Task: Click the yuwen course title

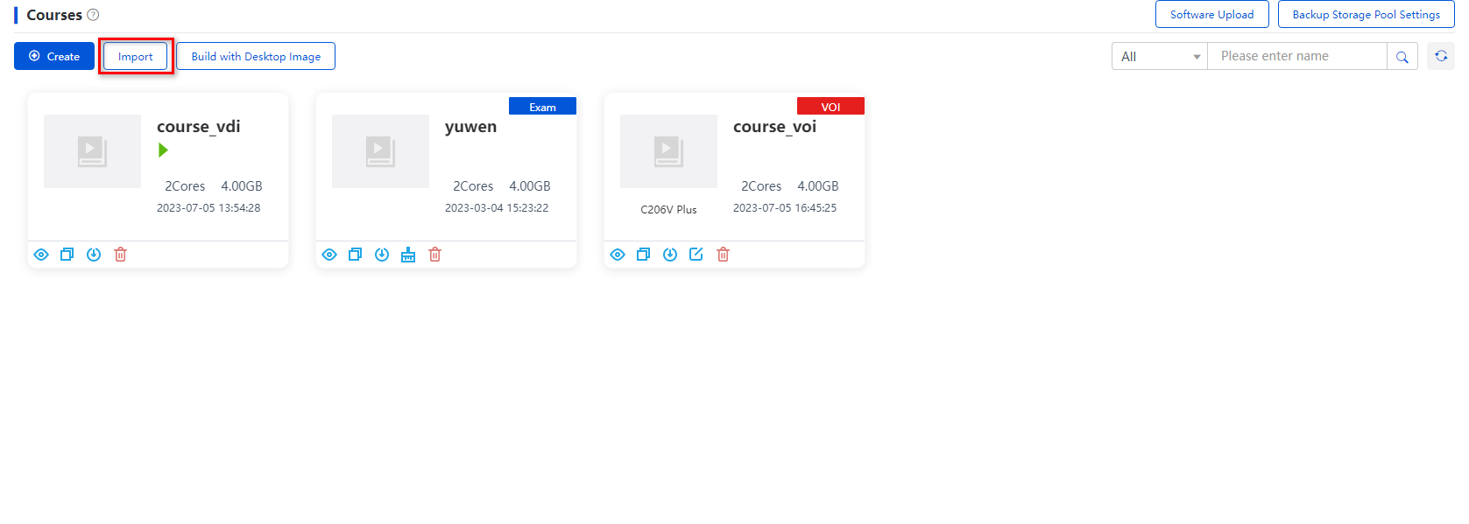Action: click(x=470, y=127)
